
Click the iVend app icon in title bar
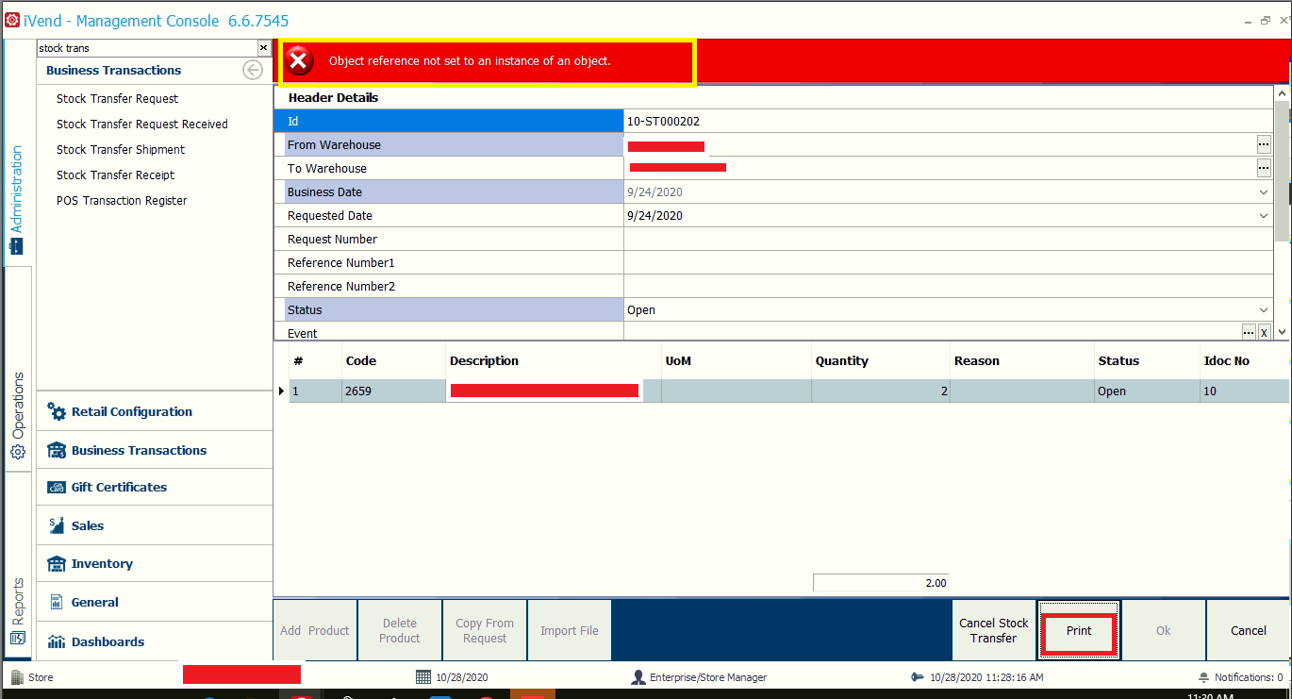[12, 20]
